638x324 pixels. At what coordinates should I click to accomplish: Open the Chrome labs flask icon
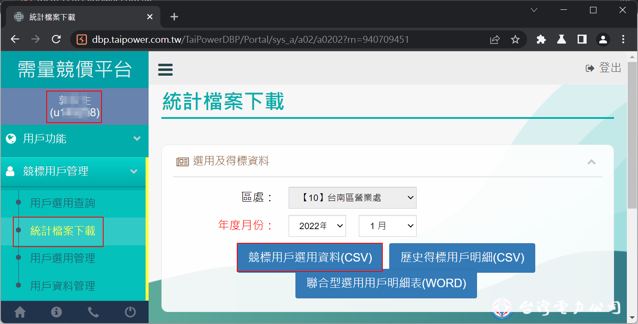click(x=561, y=40)
